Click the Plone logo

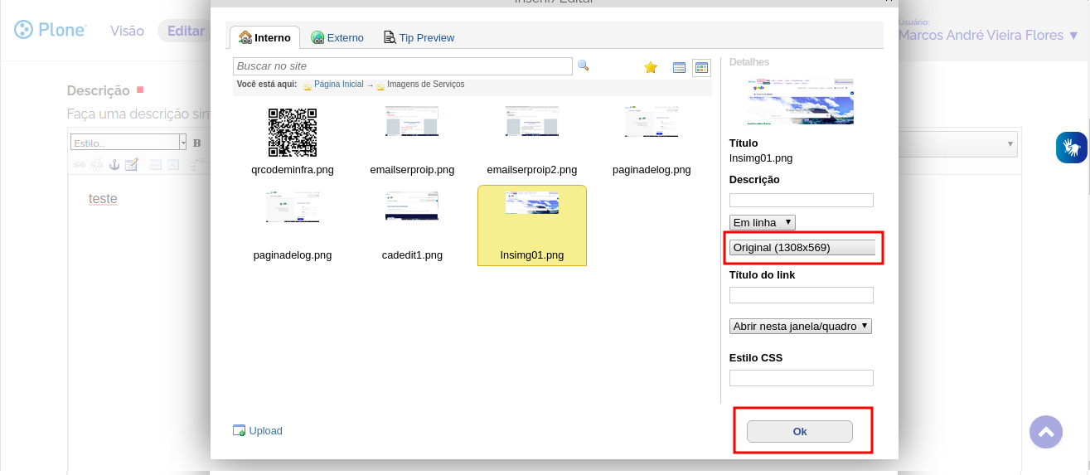tap(51, 31)
